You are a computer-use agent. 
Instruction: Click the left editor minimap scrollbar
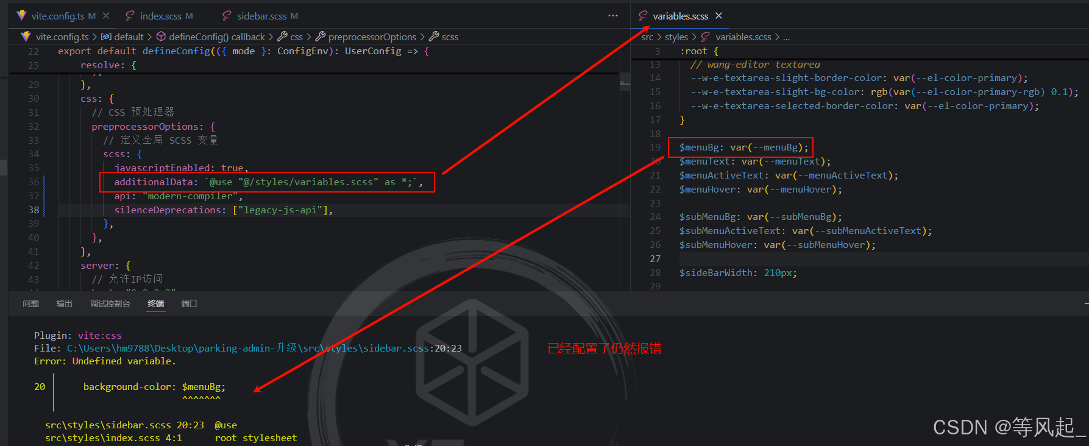(x=625, y=82)
